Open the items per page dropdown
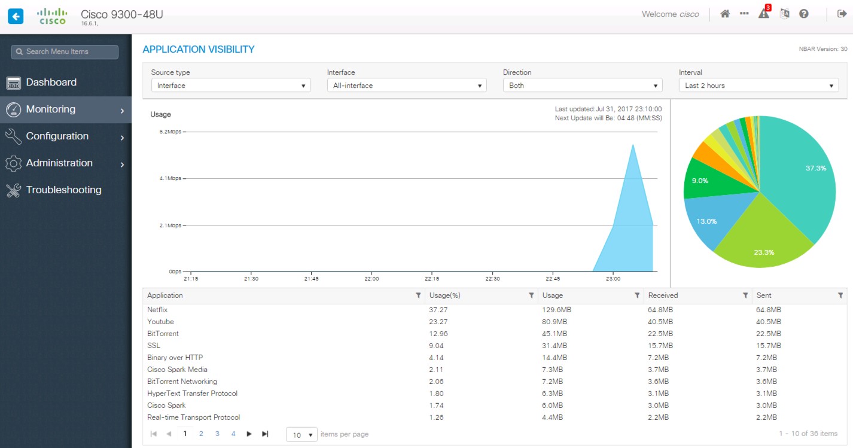This screenshot has height=448, width=853. [302, 434]
